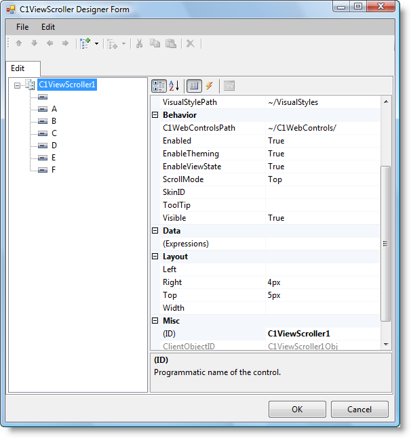The image size is (411, 438).
Task: Click the Left layout property
Action: pyautogui.click(x=270, y=269)
